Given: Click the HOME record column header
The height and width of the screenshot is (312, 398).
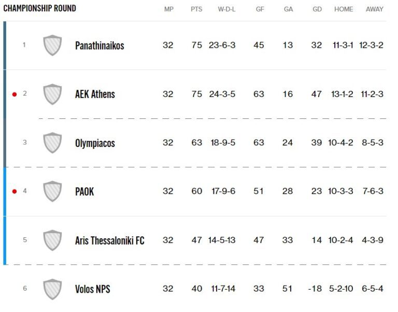Looking at the screenshot, I should coord(344,9).
